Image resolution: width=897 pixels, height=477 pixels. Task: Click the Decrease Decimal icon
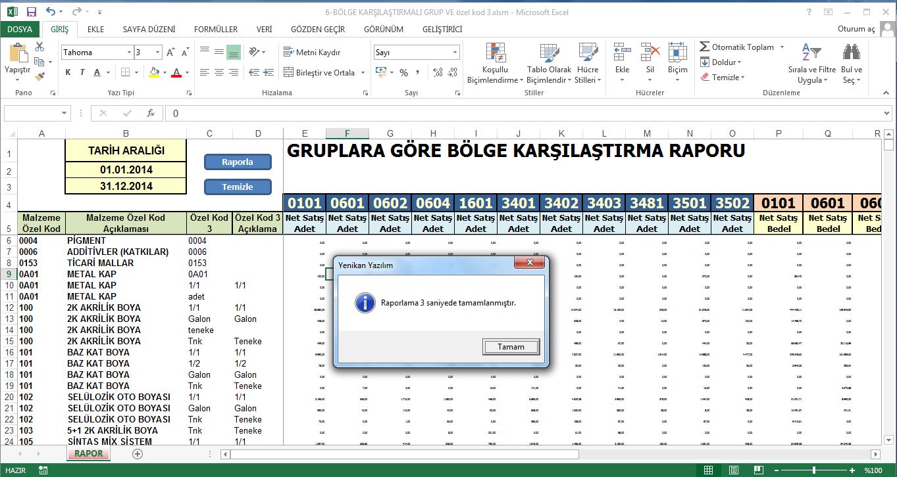click(x=451, y=72)
